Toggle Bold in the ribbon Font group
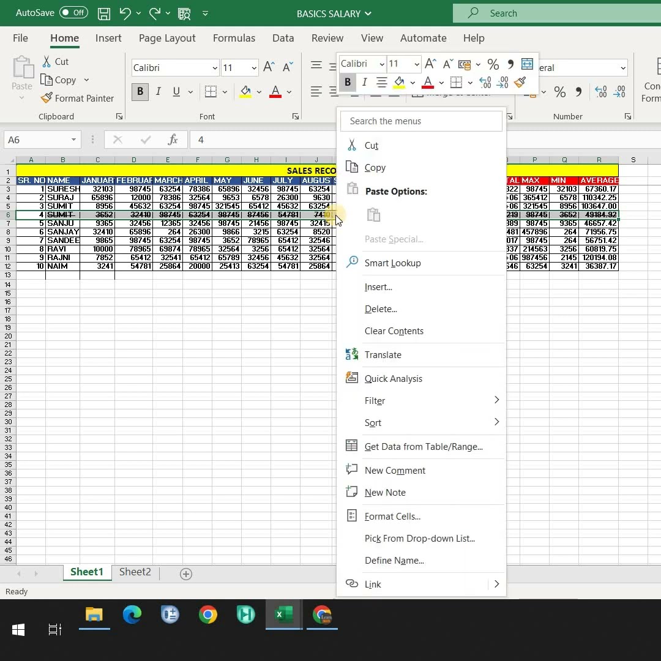 (x=140, y=92)
